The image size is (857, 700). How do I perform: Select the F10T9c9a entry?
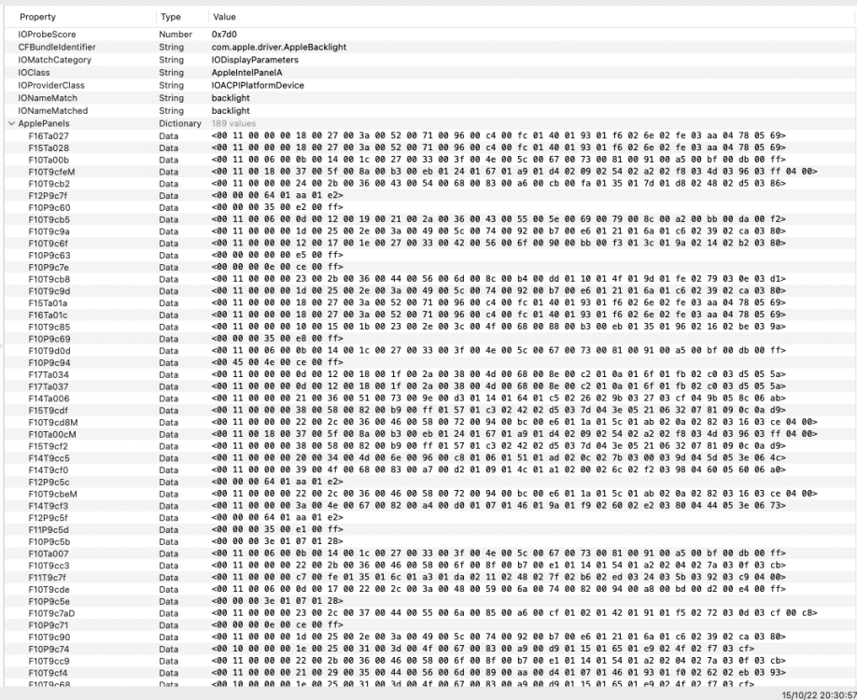(x=49, y=231)
